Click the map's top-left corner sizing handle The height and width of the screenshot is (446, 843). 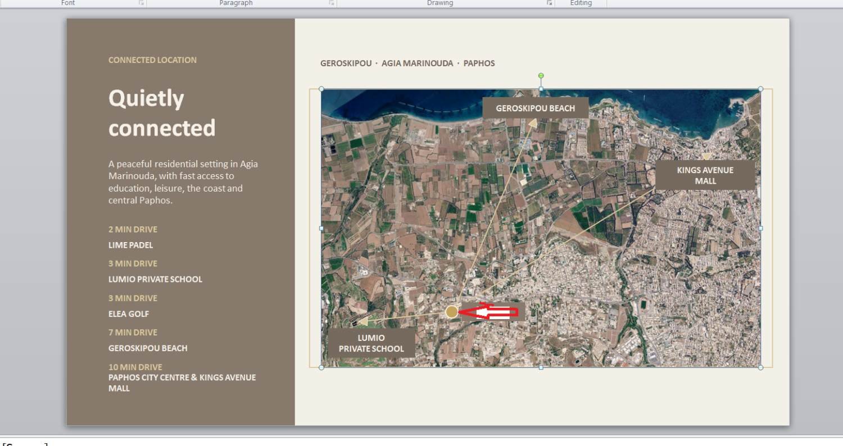click(x=321, y=89)
